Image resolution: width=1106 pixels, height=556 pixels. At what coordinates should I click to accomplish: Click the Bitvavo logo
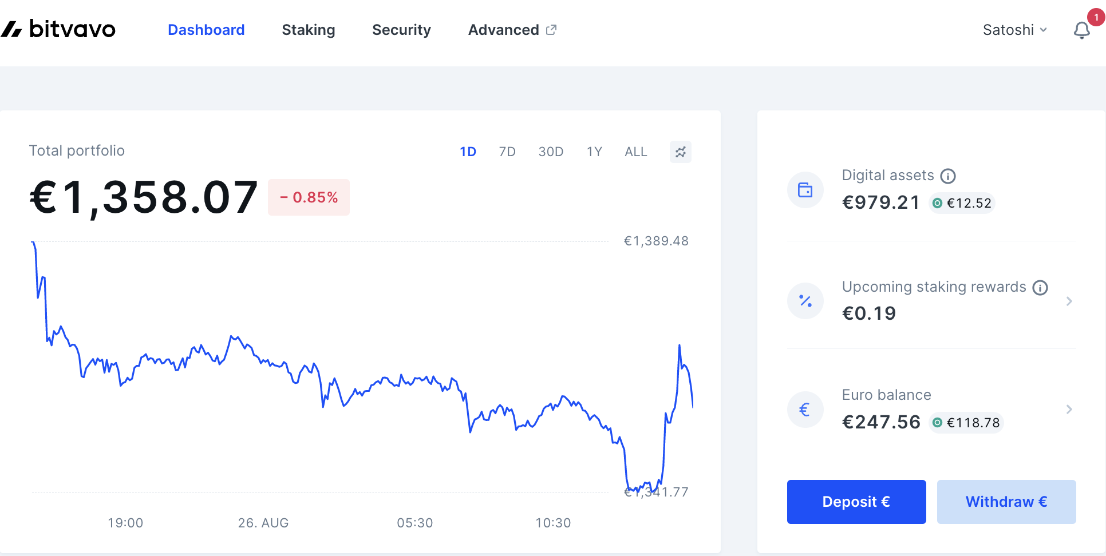point(58,29)
